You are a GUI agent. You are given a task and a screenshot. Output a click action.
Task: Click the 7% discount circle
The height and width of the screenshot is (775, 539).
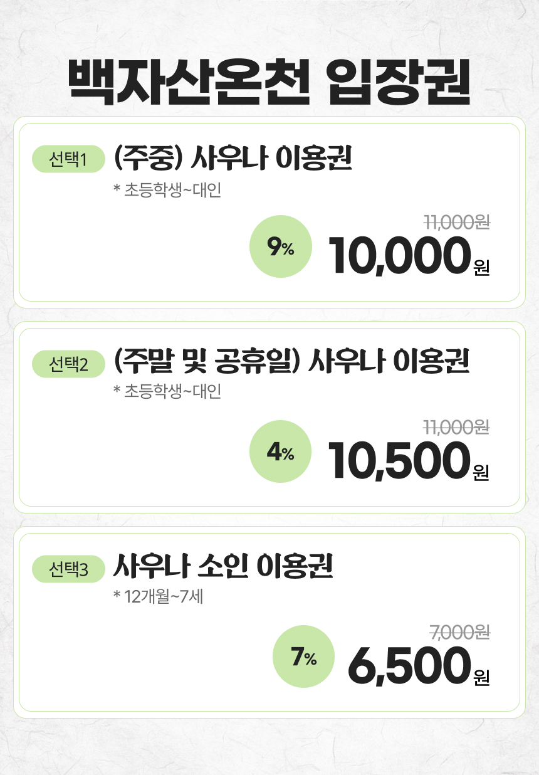pos(303,656)
